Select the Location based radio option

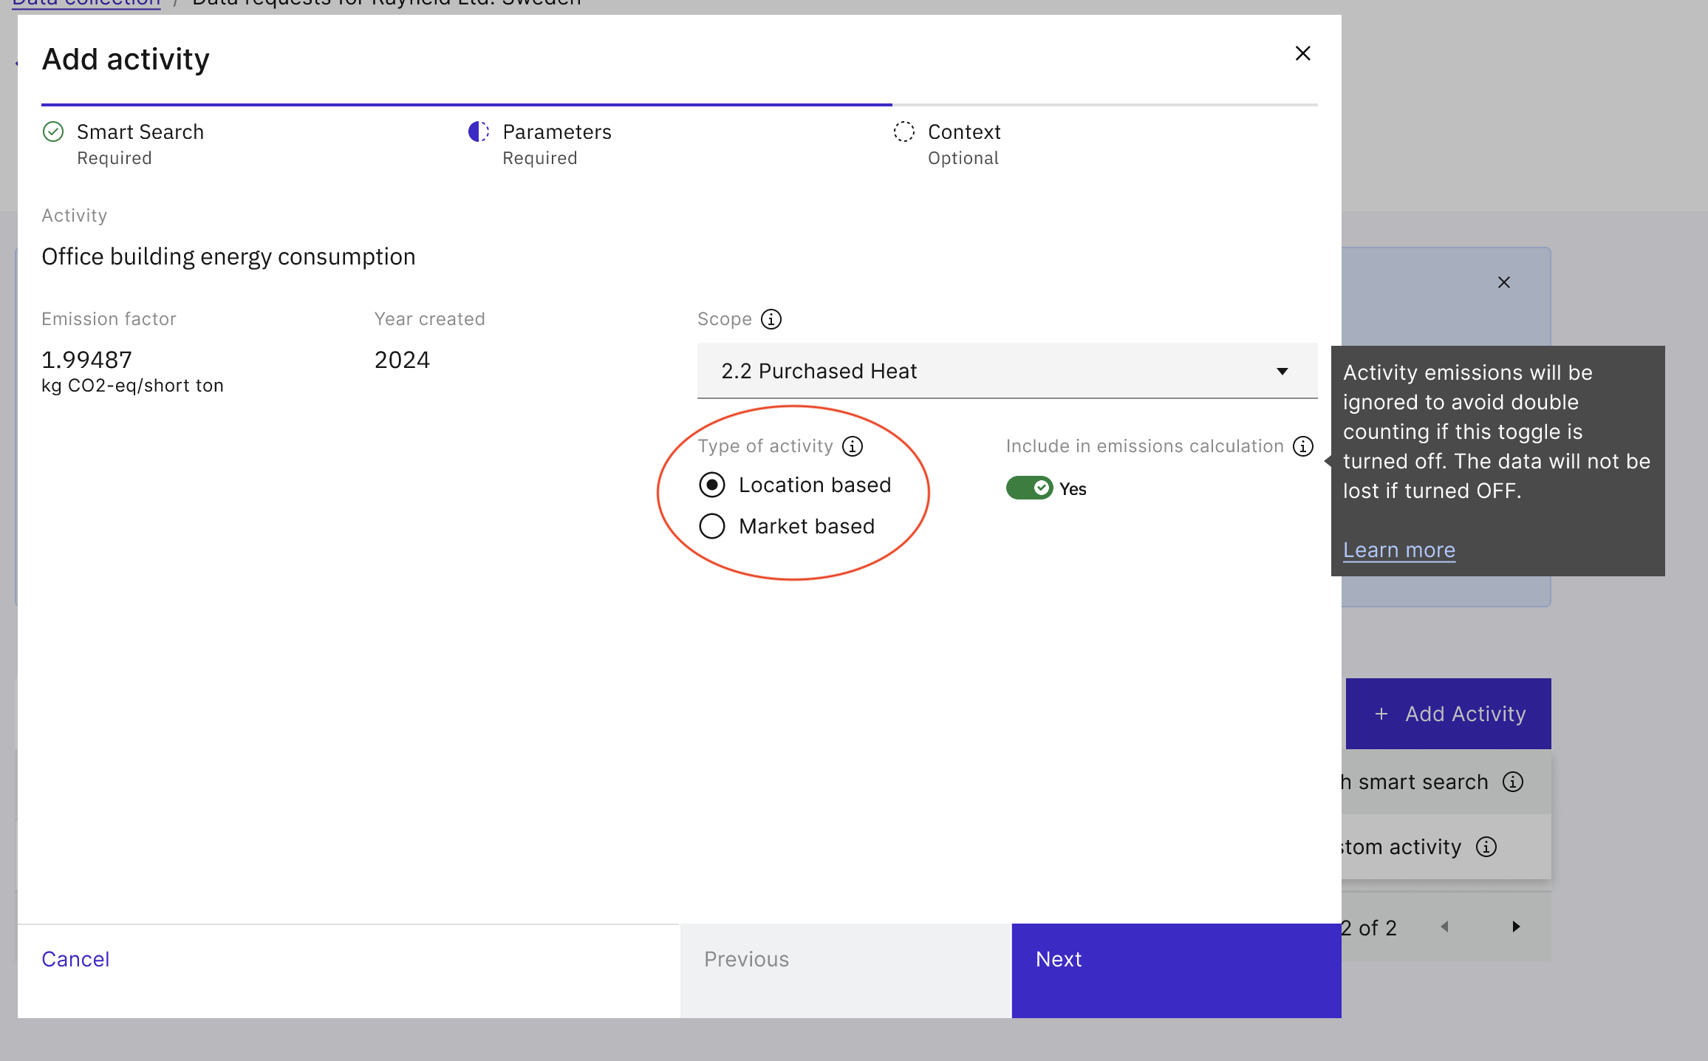click(x=712, y=485)
